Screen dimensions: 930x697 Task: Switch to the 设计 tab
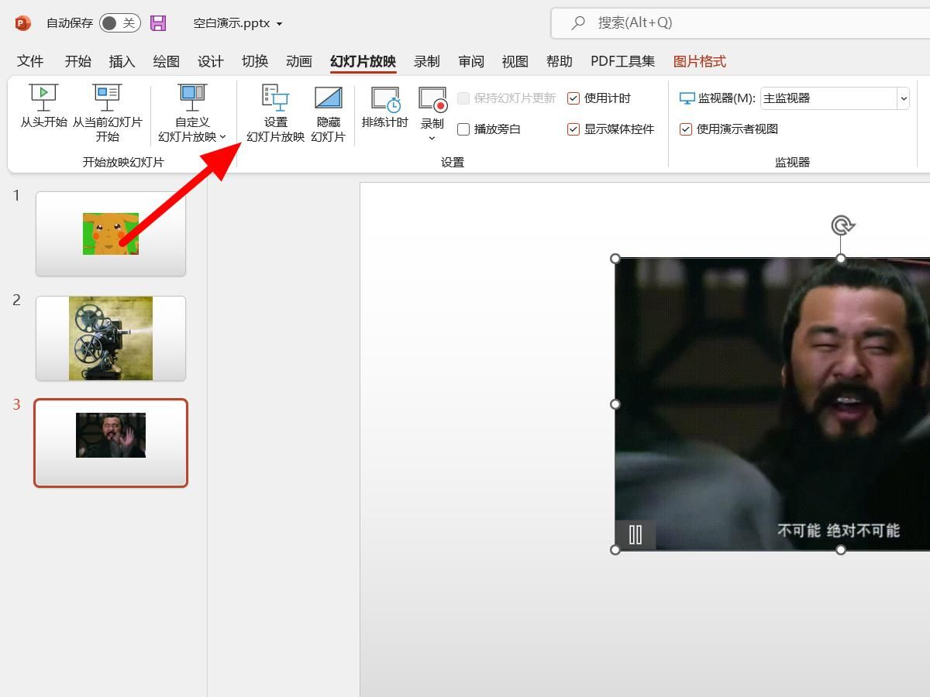210,61
